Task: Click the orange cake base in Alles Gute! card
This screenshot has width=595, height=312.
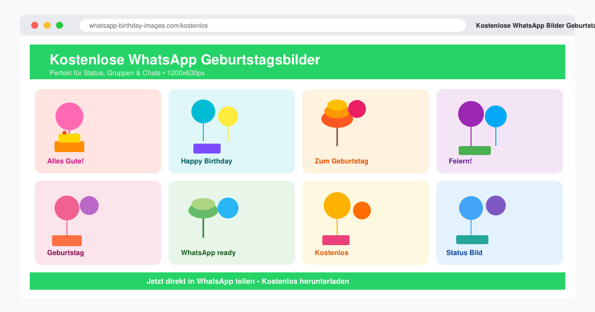Action: tap(69, 147)
